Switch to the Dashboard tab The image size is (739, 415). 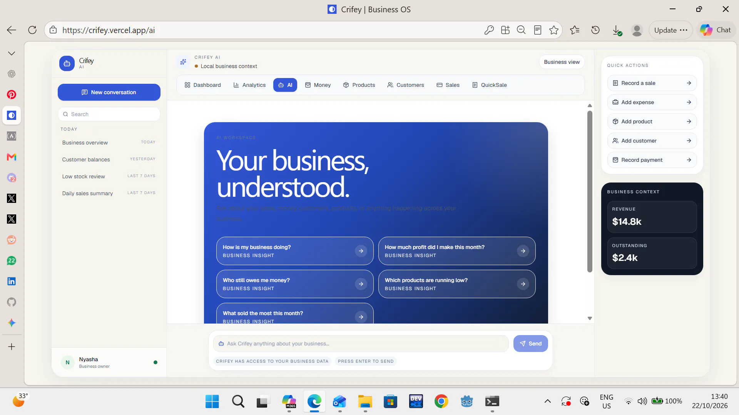tap(202, 85)
